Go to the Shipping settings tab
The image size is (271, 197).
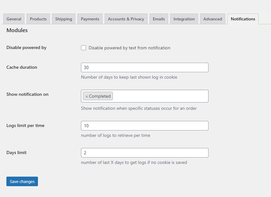[x=63, y=19]
